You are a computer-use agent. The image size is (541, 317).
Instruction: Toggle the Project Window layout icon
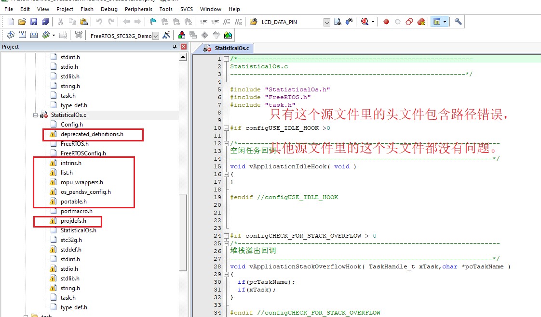click(437, 22)
